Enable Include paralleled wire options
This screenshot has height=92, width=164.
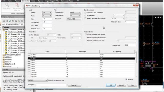coord(86,34)
